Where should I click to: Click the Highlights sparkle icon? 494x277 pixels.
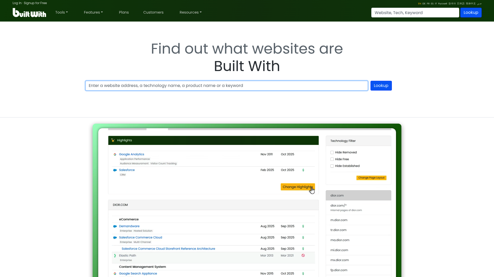pyautogui.click(x=113, y=140)
